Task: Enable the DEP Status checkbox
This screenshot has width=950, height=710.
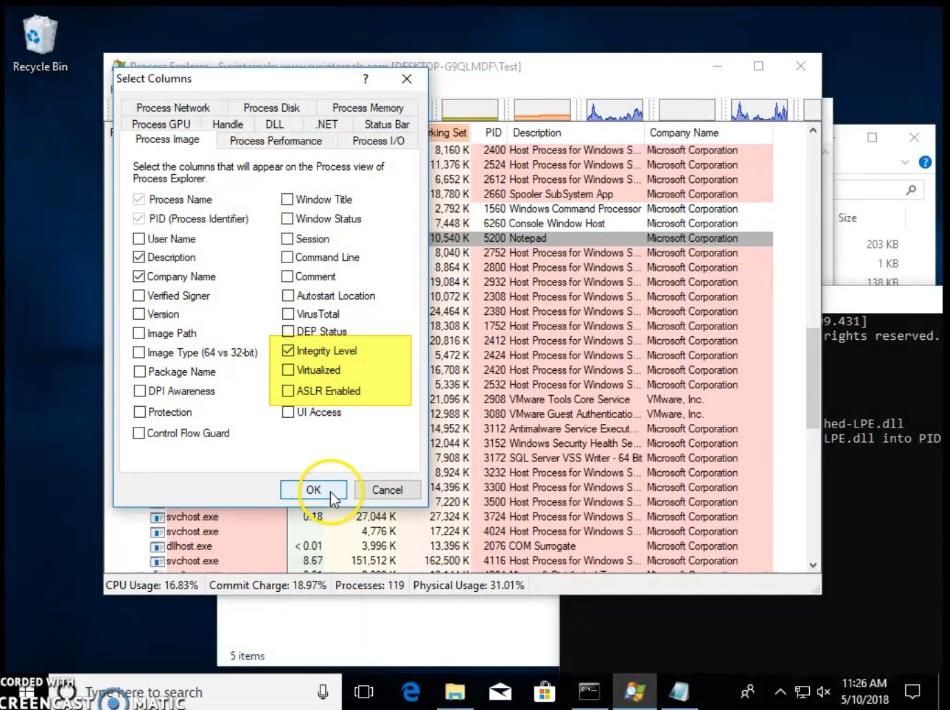Action: coord(288,331)
